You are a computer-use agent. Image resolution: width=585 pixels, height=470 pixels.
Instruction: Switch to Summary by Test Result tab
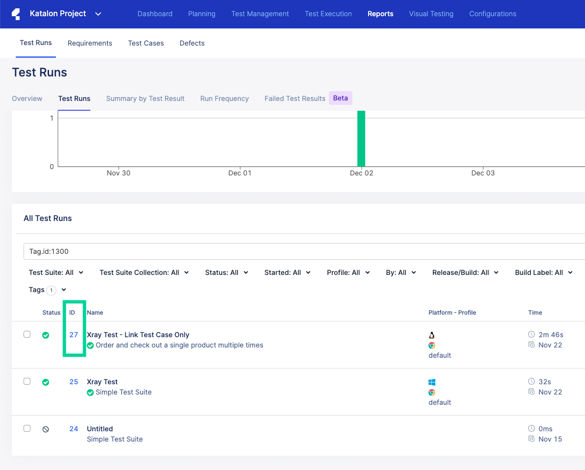145,99
